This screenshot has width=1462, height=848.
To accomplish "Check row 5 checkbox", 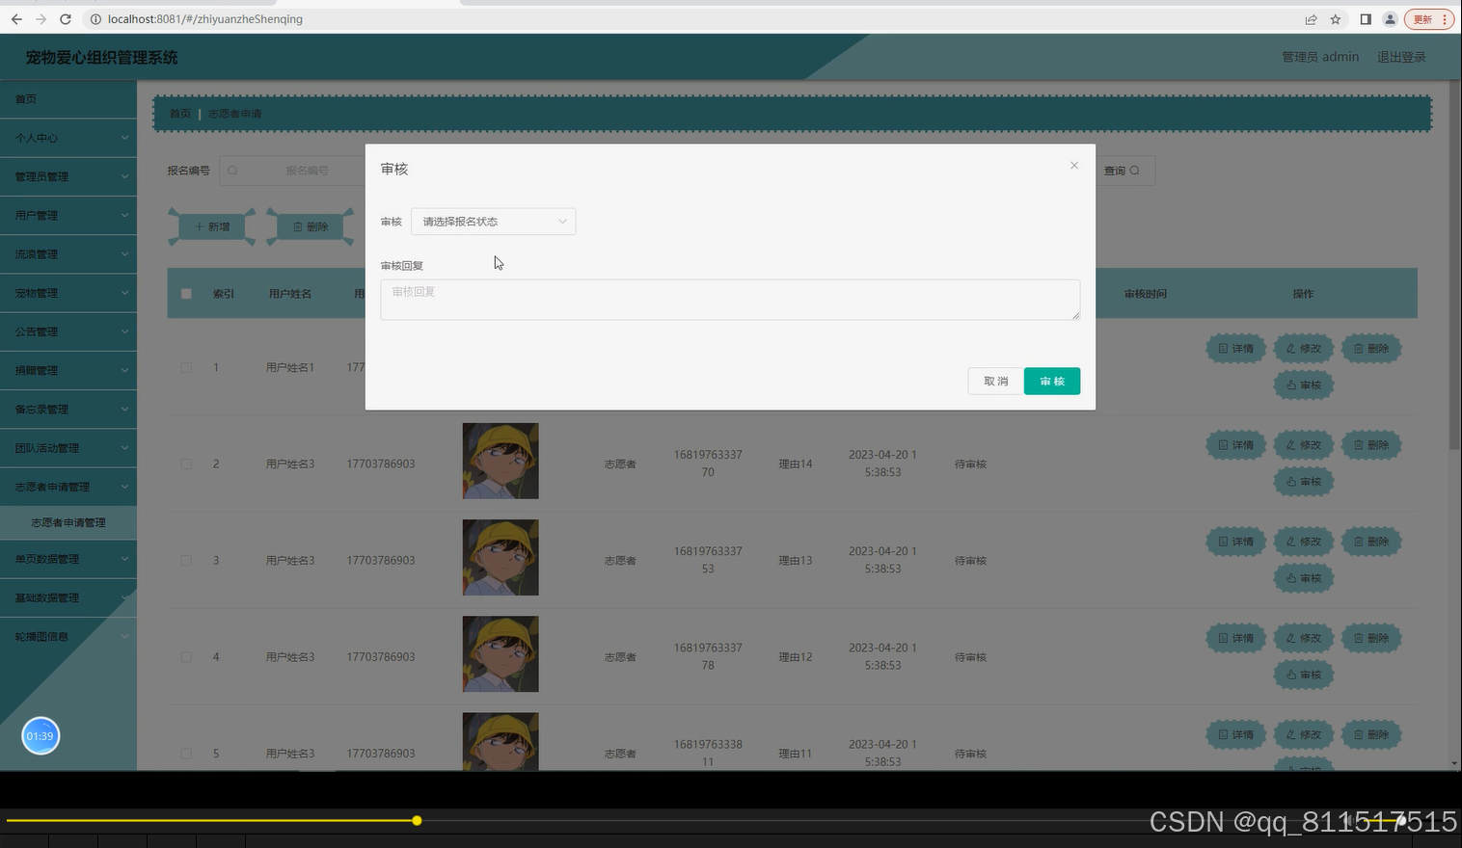I will tap(186, 753).
